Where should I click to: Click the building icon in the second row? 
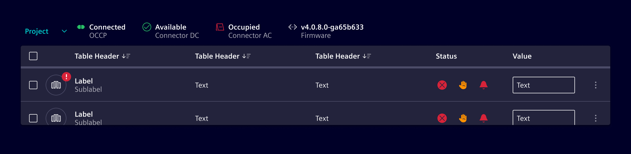tap(56, 118)
